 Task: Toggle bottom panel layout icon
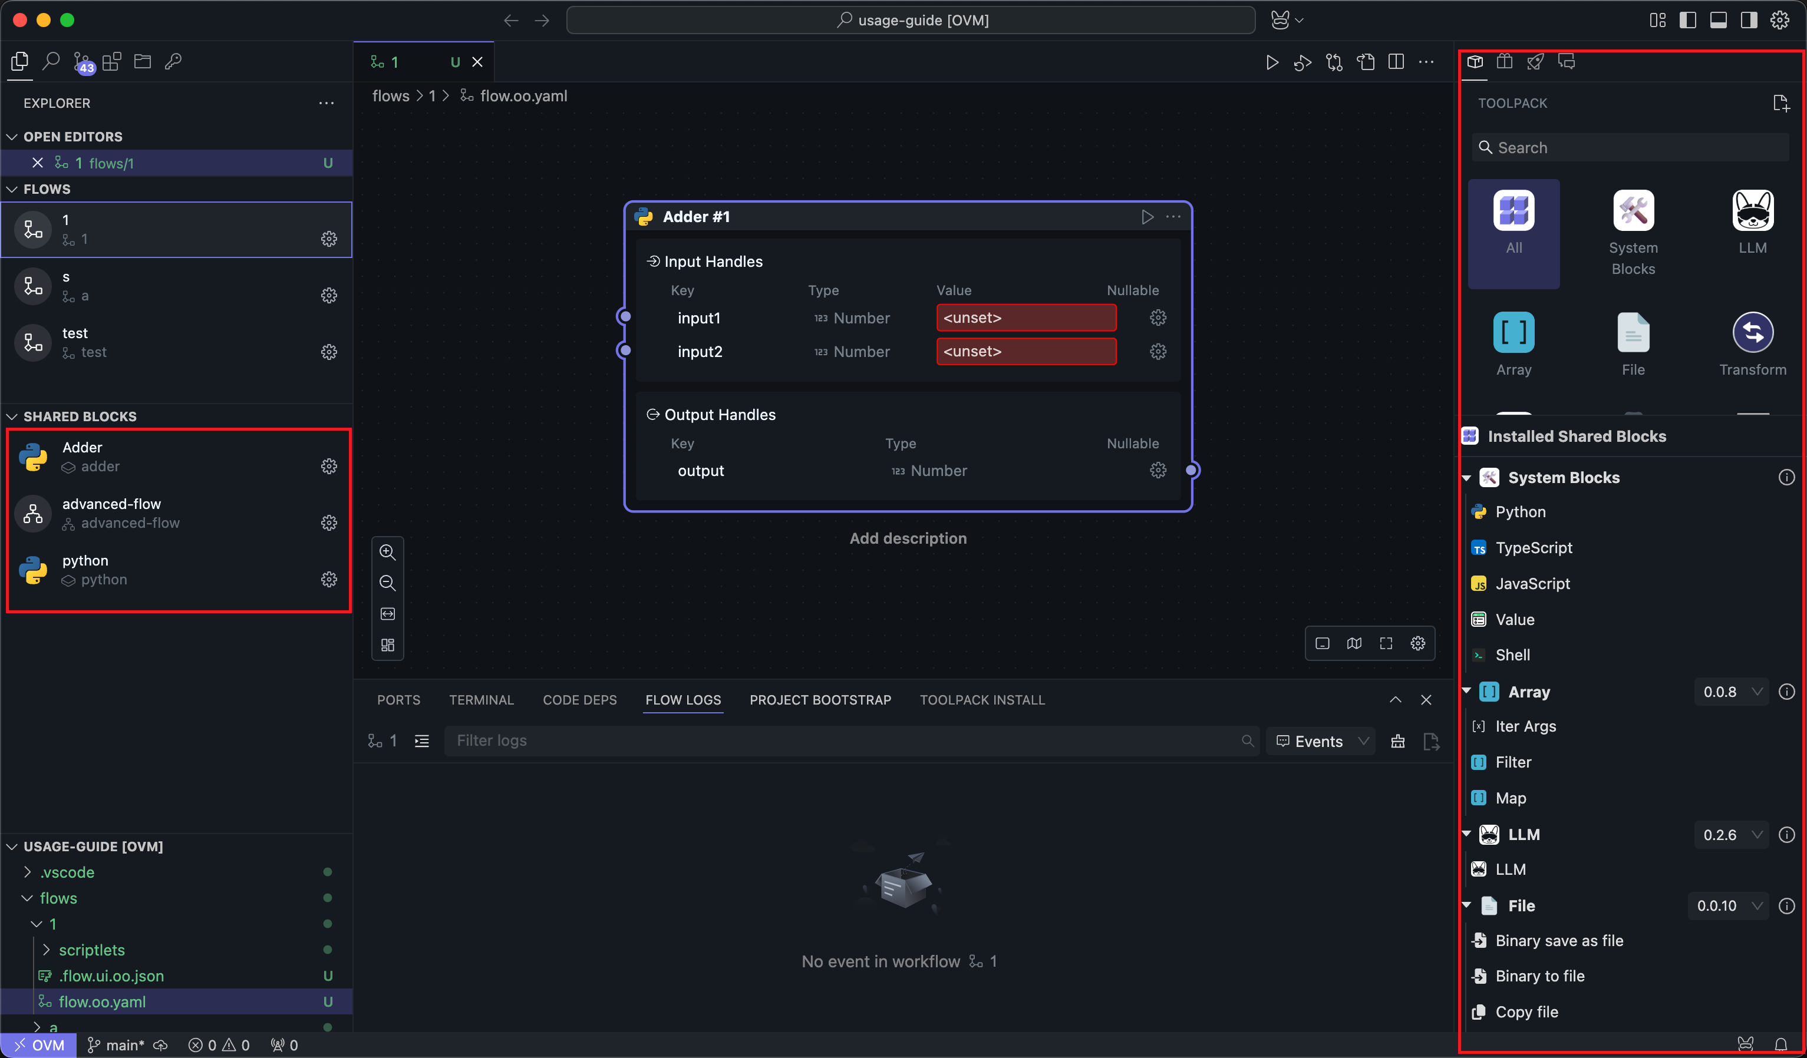(x=1718, y=20)
